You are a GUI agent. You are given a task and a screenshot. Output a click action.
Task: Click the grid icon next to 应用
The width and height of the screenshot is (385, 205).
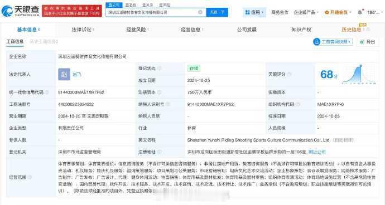click(x=248, y=12)
